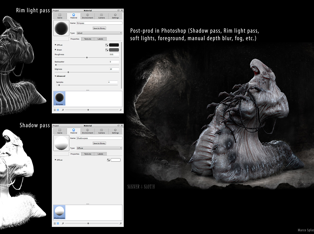Open the gray Sheen color swatch
This screenshot has height=234, width=314.
(x=114, y=50)
